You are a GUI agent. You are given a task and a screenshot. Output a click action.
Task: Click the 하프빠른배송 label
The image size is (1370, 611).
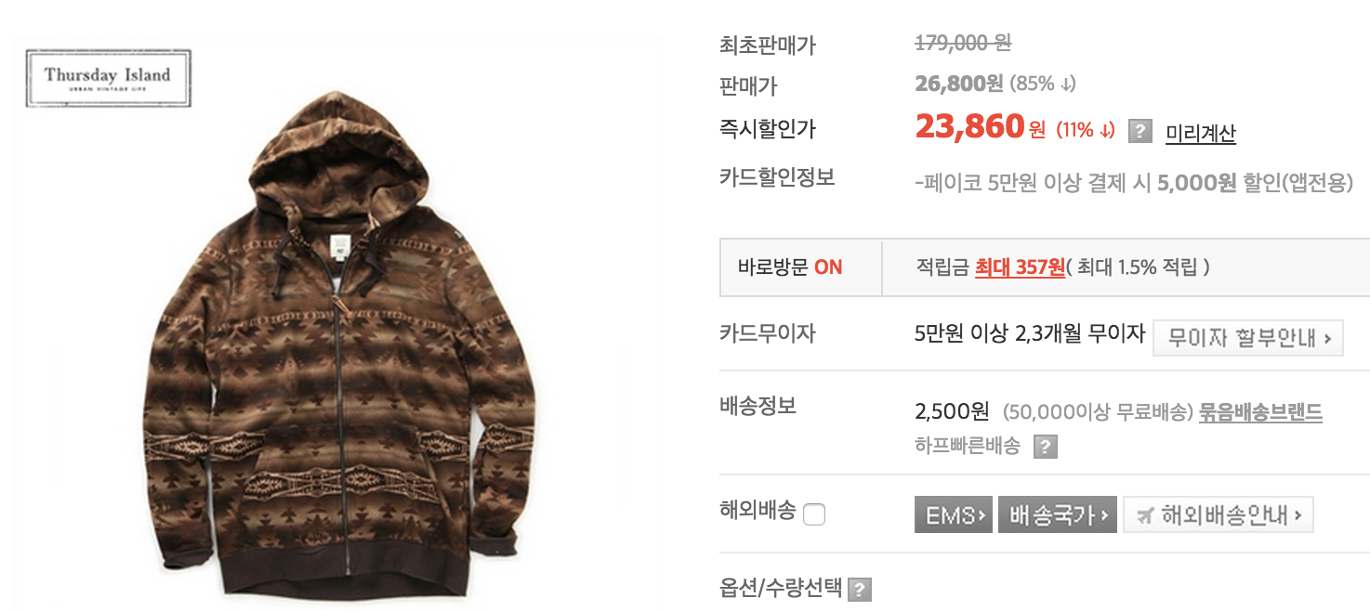click(x=968, y=446)
